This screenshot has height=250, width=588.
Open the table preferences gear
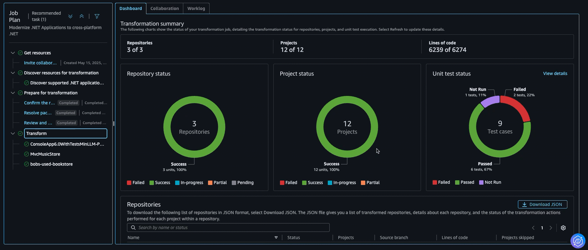tap(563, 228)
